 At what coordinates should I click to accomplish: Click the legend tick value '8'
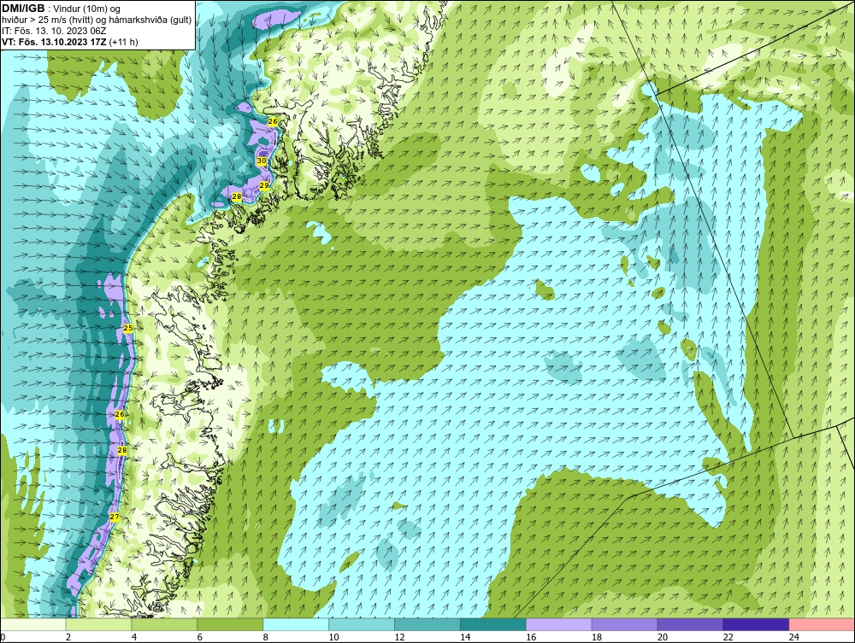(266, 637)
